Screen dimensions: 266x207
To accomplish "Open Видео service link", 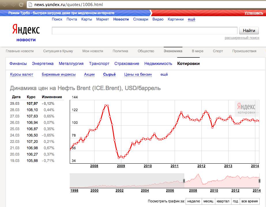I will (x=158, y=19).
